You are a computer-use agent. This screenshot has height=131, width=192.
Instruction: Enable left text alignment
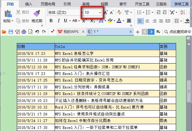(x=140, y=21)
